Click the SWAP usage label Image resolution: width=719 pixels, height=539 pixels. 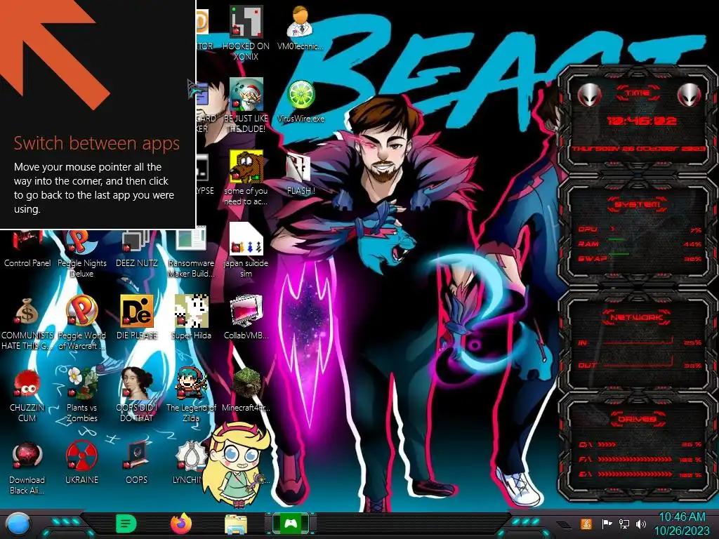[593, 258]
